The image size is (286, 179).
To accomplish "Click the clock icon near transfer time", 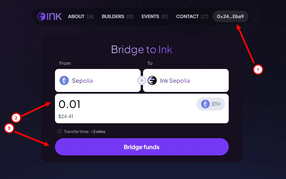I will tap(60, 131).
